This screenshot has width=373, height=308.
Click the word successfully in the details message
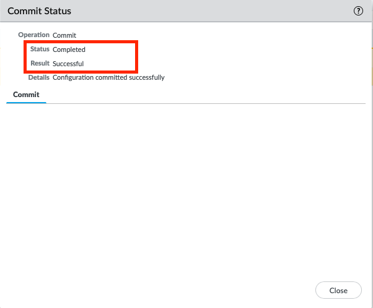coord(146,78)
